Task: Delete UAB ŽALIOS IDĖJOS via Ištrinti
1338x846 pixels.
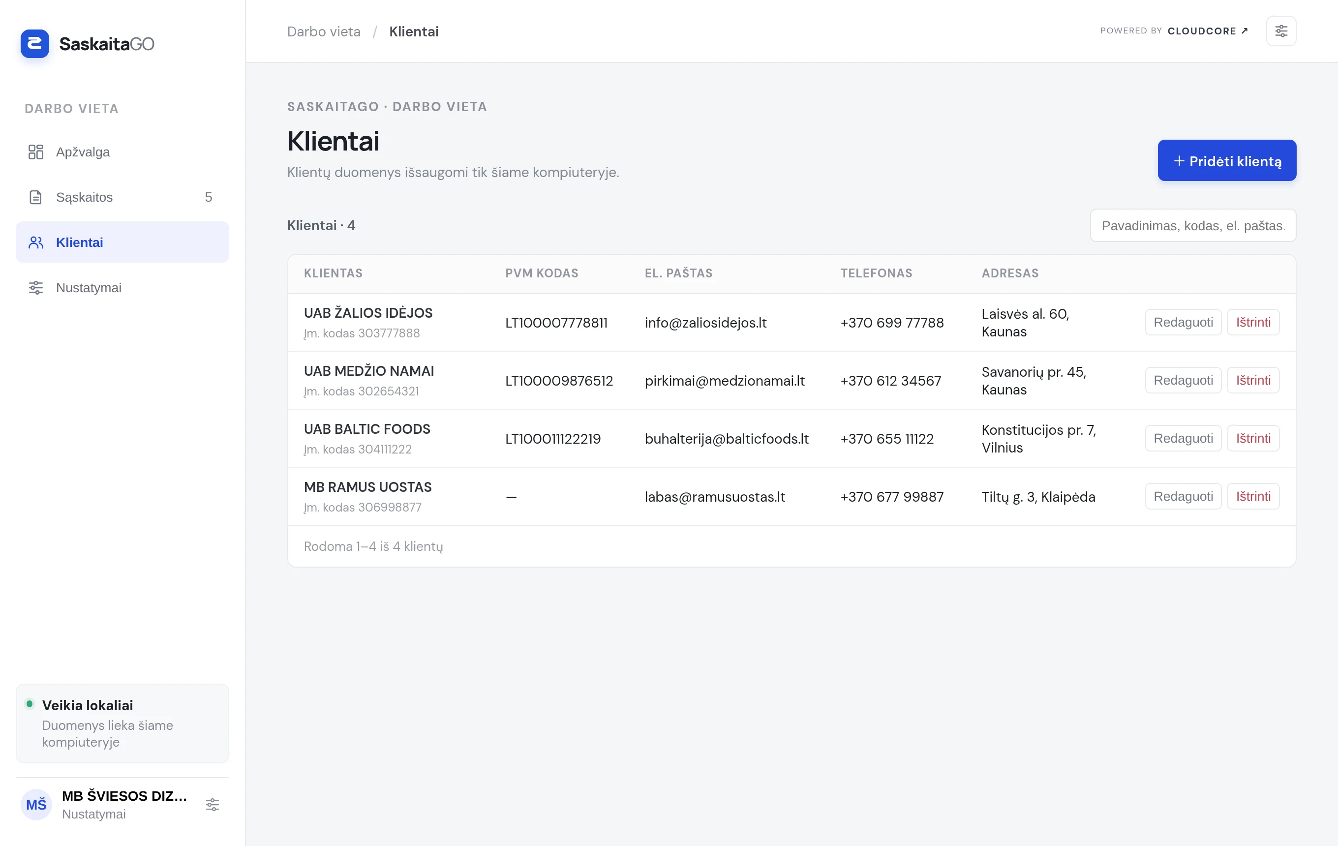Action: 1253,322
